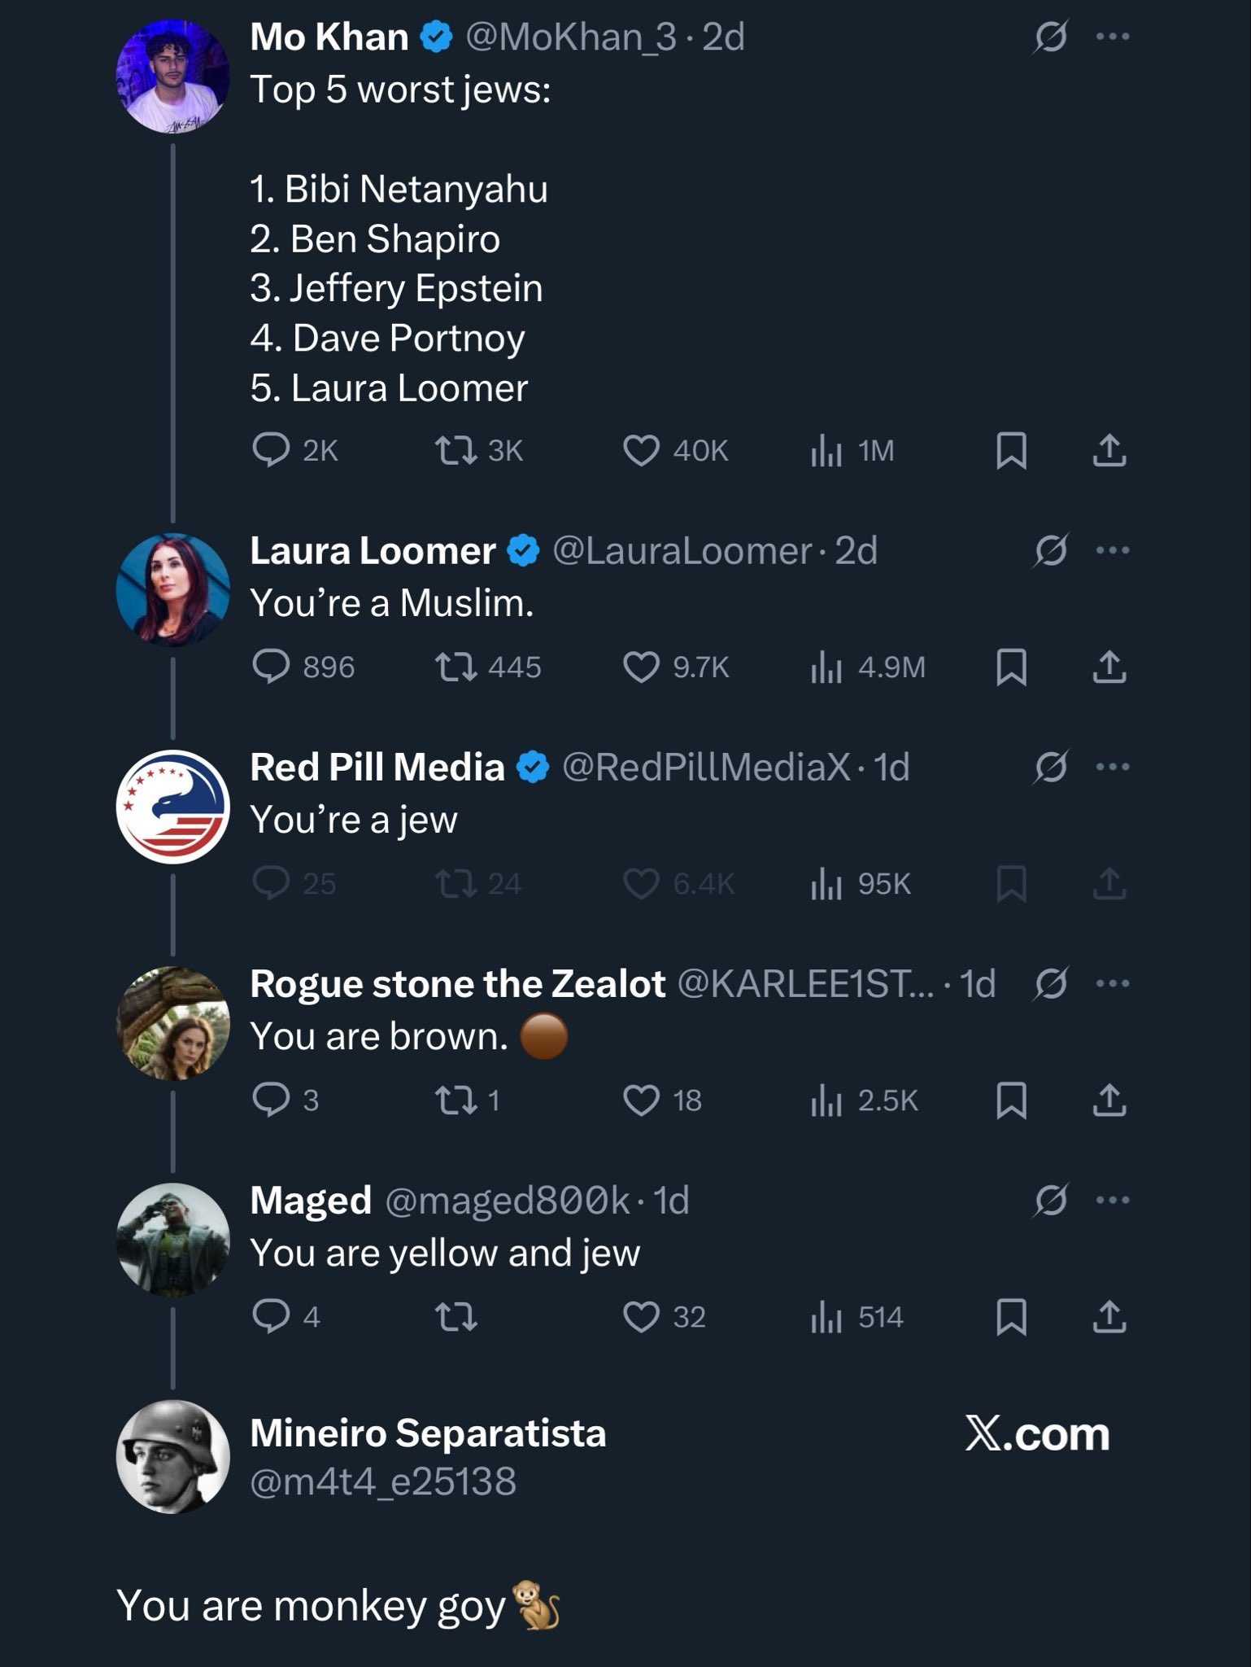View analytics on Red Pill Media reply
Image resolution: width=1251 pixels, height=1667 pixels.
click(826, 884)
